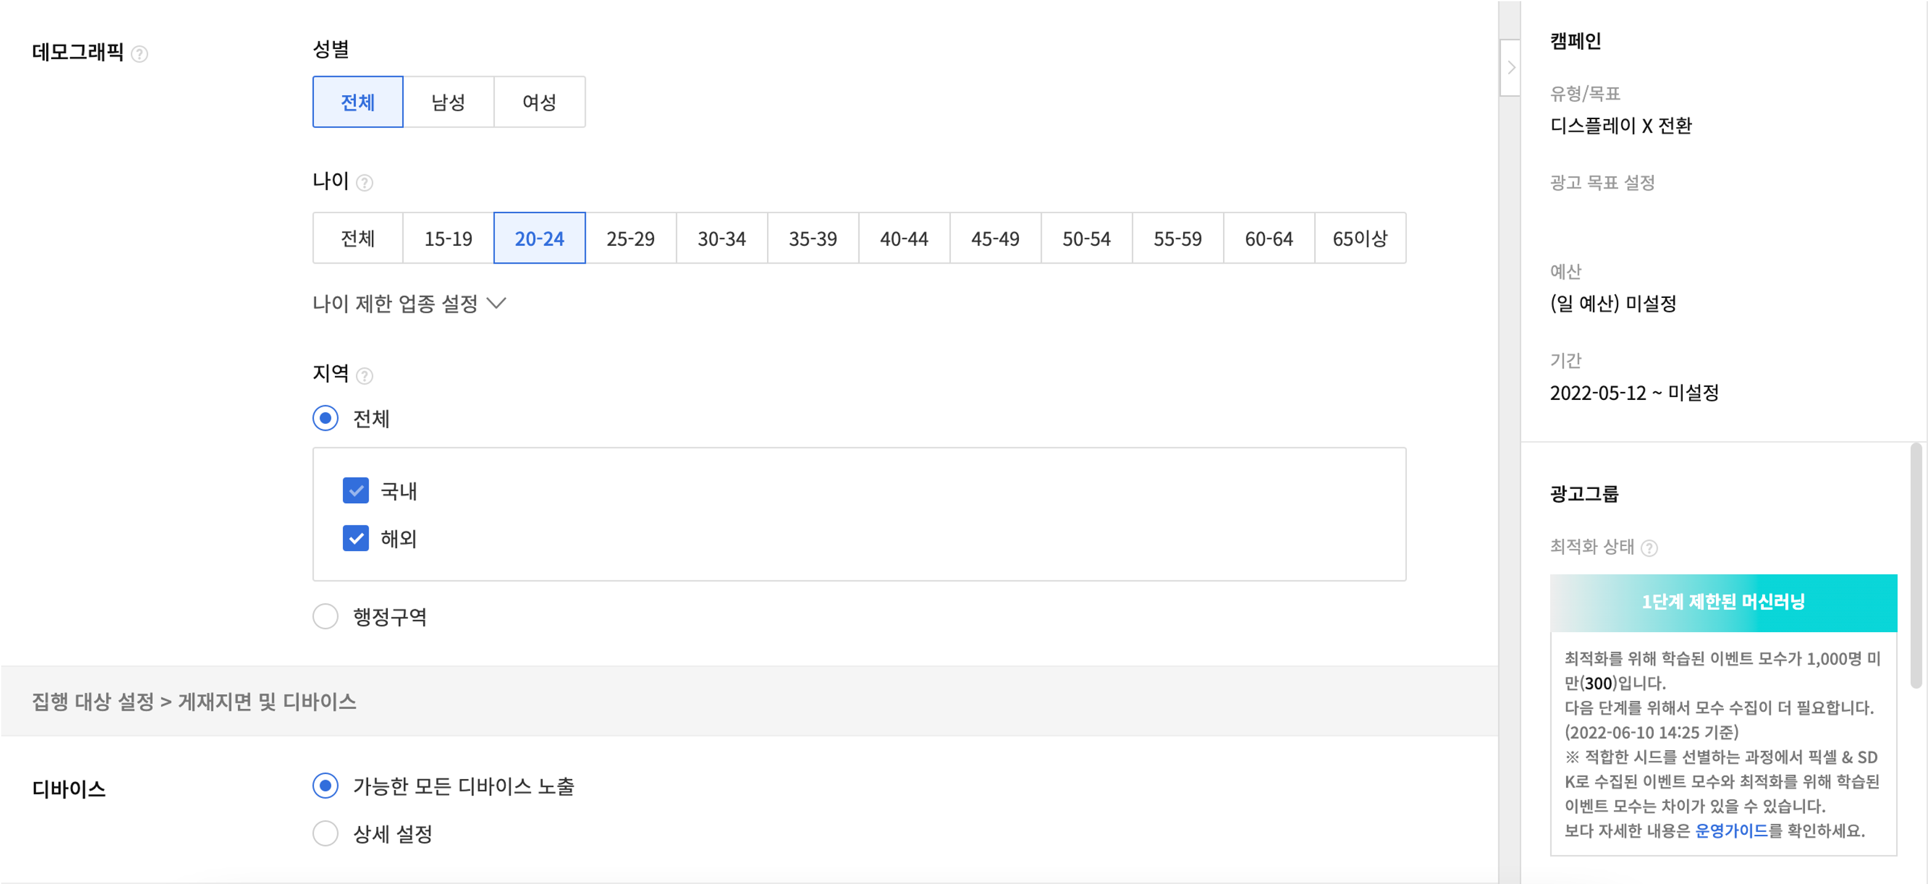1928x884 pixels.
Task: Select 전체 age option
Action: click(358, 238)
